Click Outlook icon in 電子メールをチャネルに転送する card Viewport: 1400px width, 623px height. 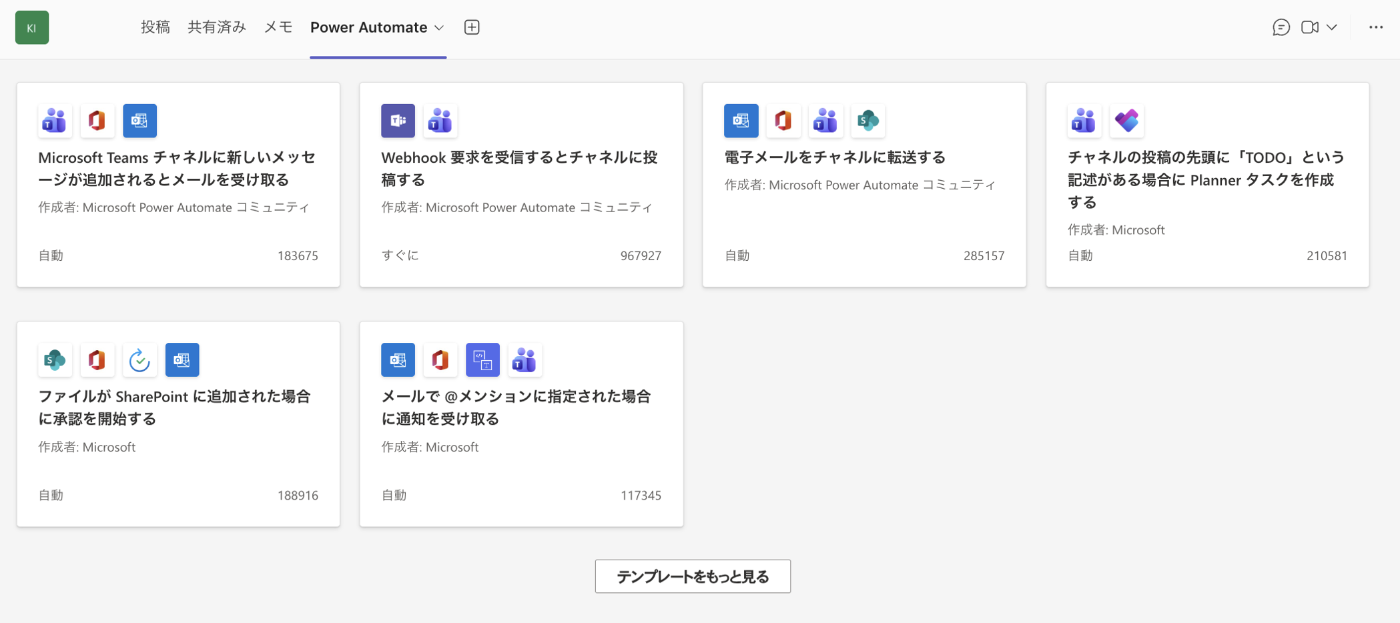tap(741, 121)
